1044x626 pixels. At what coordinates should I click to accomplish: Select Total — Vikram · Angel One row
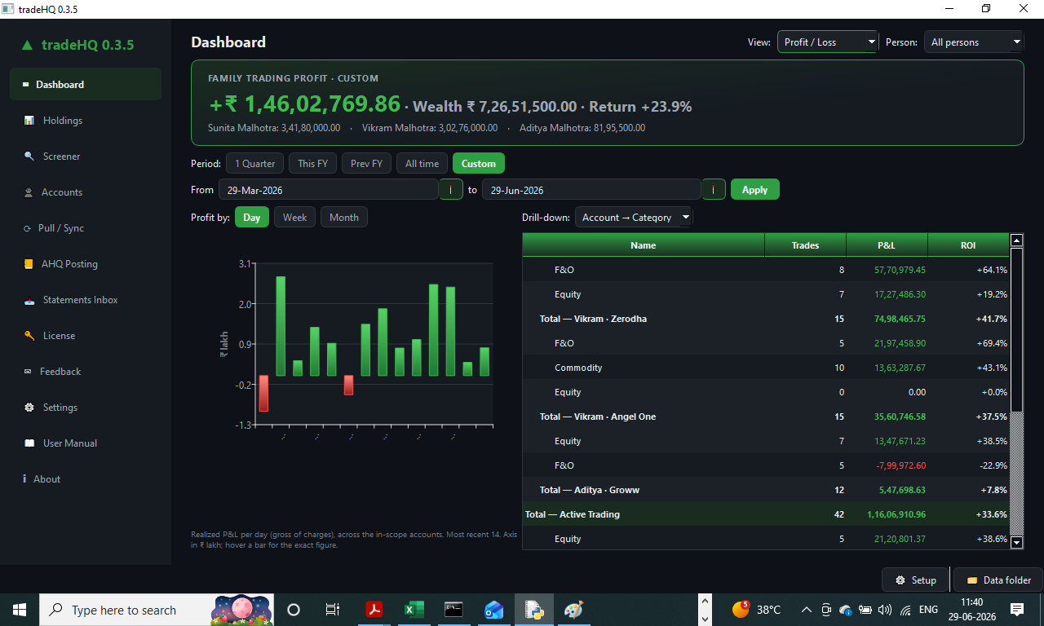[x=766, y=417]
